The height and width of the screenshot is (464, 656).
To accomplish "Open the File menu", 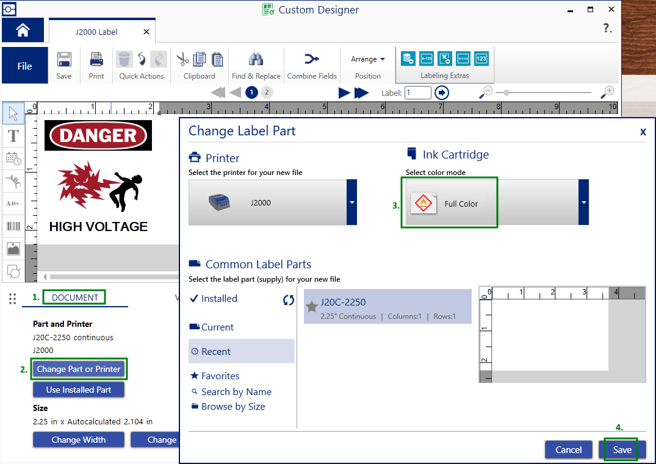I will pos(24,65).
